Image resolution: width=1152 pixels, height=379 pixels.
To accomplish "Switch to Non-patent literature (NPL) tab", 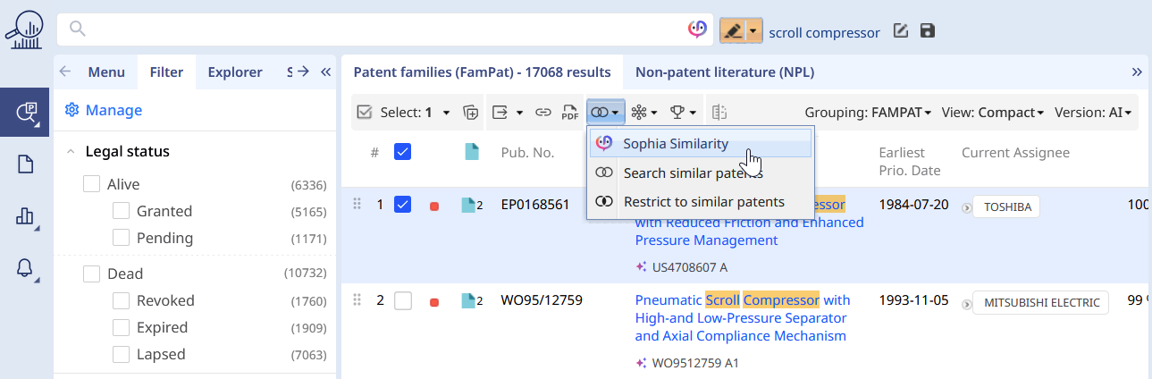I will [x=725, y=72].
